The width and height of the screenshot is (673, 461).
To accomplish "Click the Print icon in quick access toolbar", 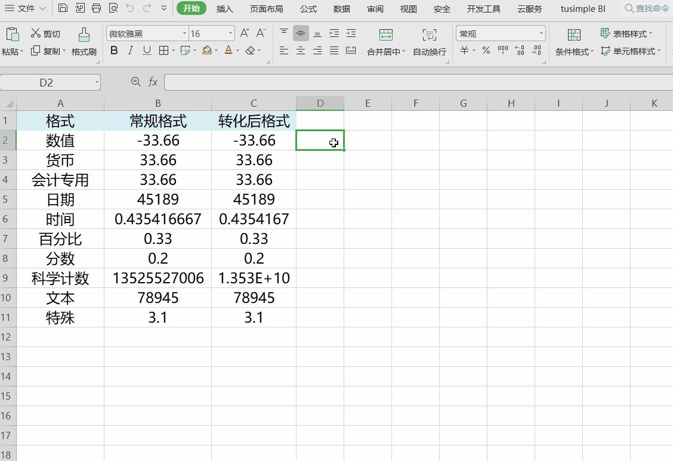I will pyautogui.click(x=96, y=9).
